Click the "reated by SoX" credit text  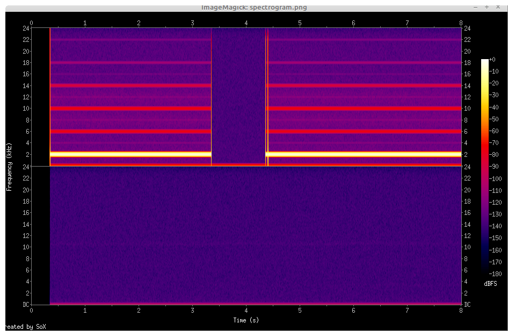point(26,327)
